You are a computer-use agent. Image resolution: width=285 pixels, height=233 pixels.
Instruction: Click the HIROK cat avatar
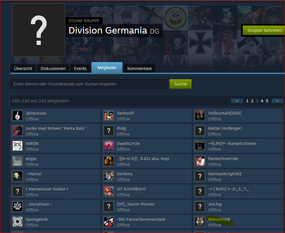[17, 146]
